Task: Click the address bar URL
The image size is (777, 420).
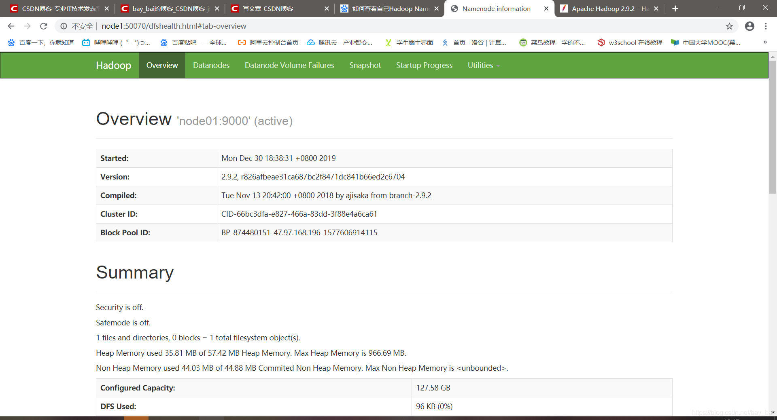Action: pos(174,26)
